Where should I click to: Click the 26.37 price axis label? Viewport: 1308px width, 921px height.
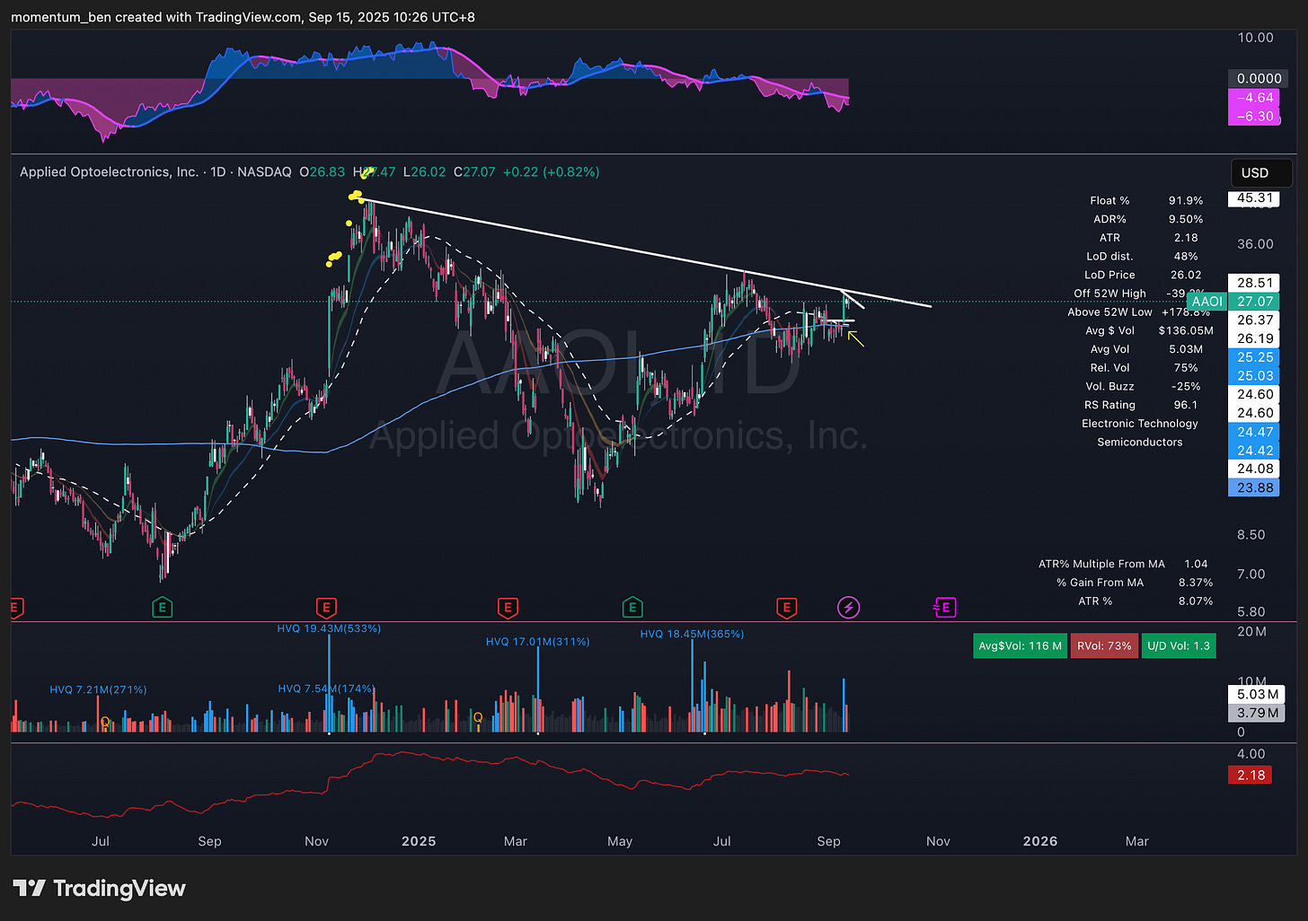point(1255,320)
